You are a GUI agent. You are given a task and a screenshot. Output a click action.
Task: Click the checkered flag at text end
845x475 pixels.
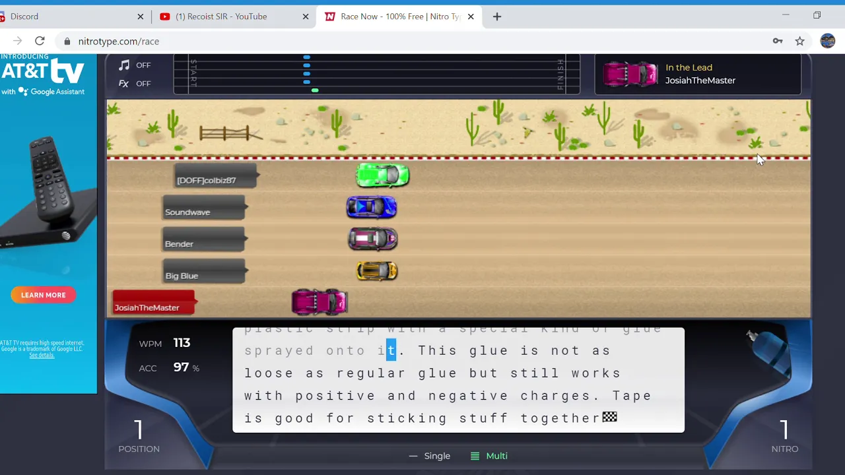tap(610, 417)
